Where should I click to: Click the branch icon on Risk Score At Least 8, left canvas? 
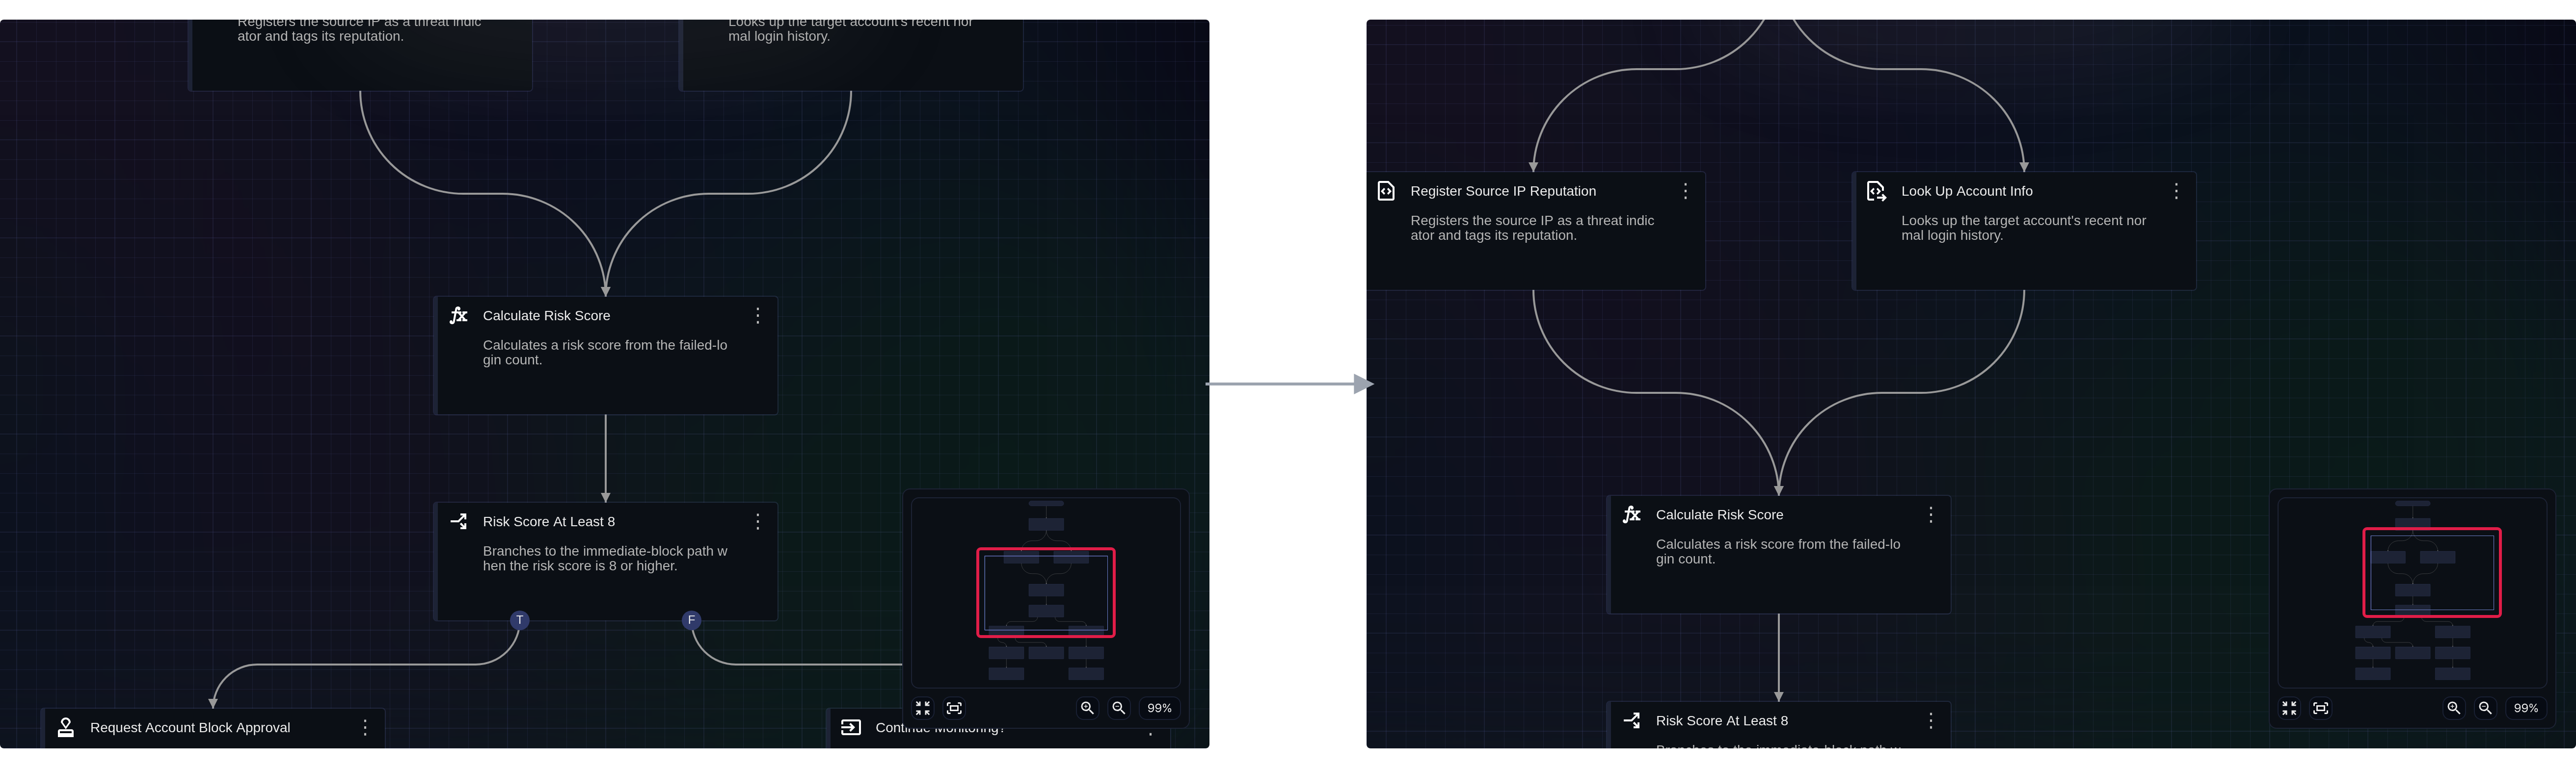pyautogui.click(x=459, y=521)
